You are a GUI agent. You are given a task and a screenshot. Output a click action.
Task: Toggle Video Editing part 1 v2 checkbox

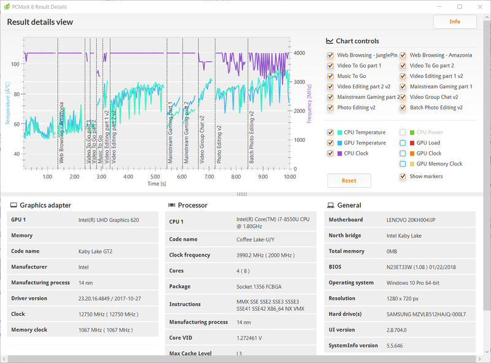coord(403,76)
